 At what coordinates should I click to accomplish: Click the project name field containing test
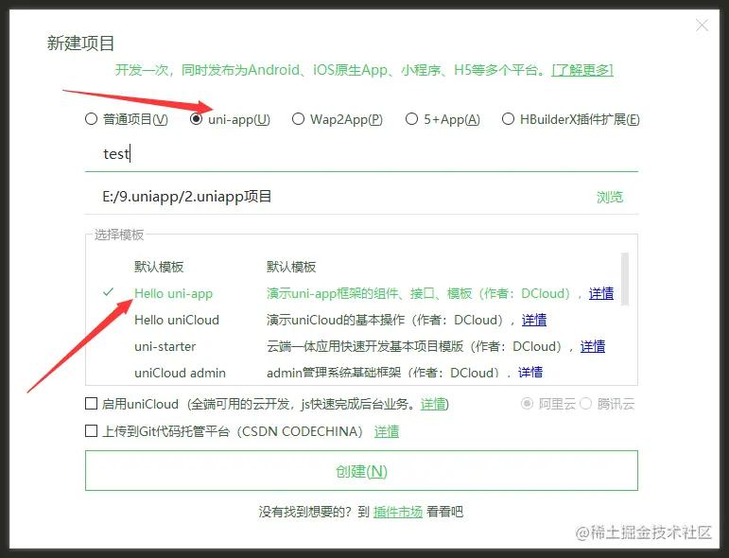coord(361,154)
